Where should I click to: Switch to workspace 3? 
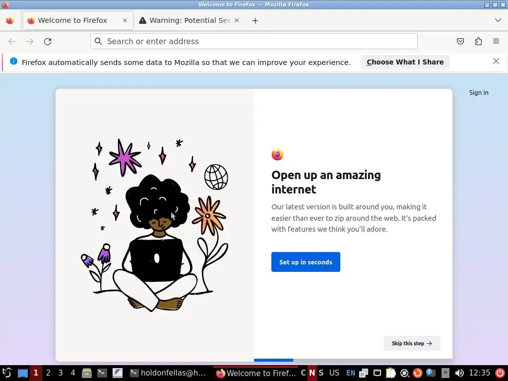[61, 373]
